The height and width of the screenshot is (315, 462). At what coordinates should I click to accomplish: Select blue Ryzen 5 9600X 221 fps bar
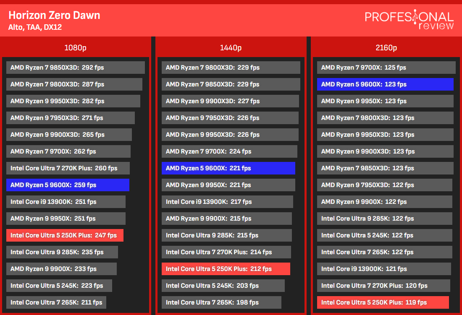228,168
